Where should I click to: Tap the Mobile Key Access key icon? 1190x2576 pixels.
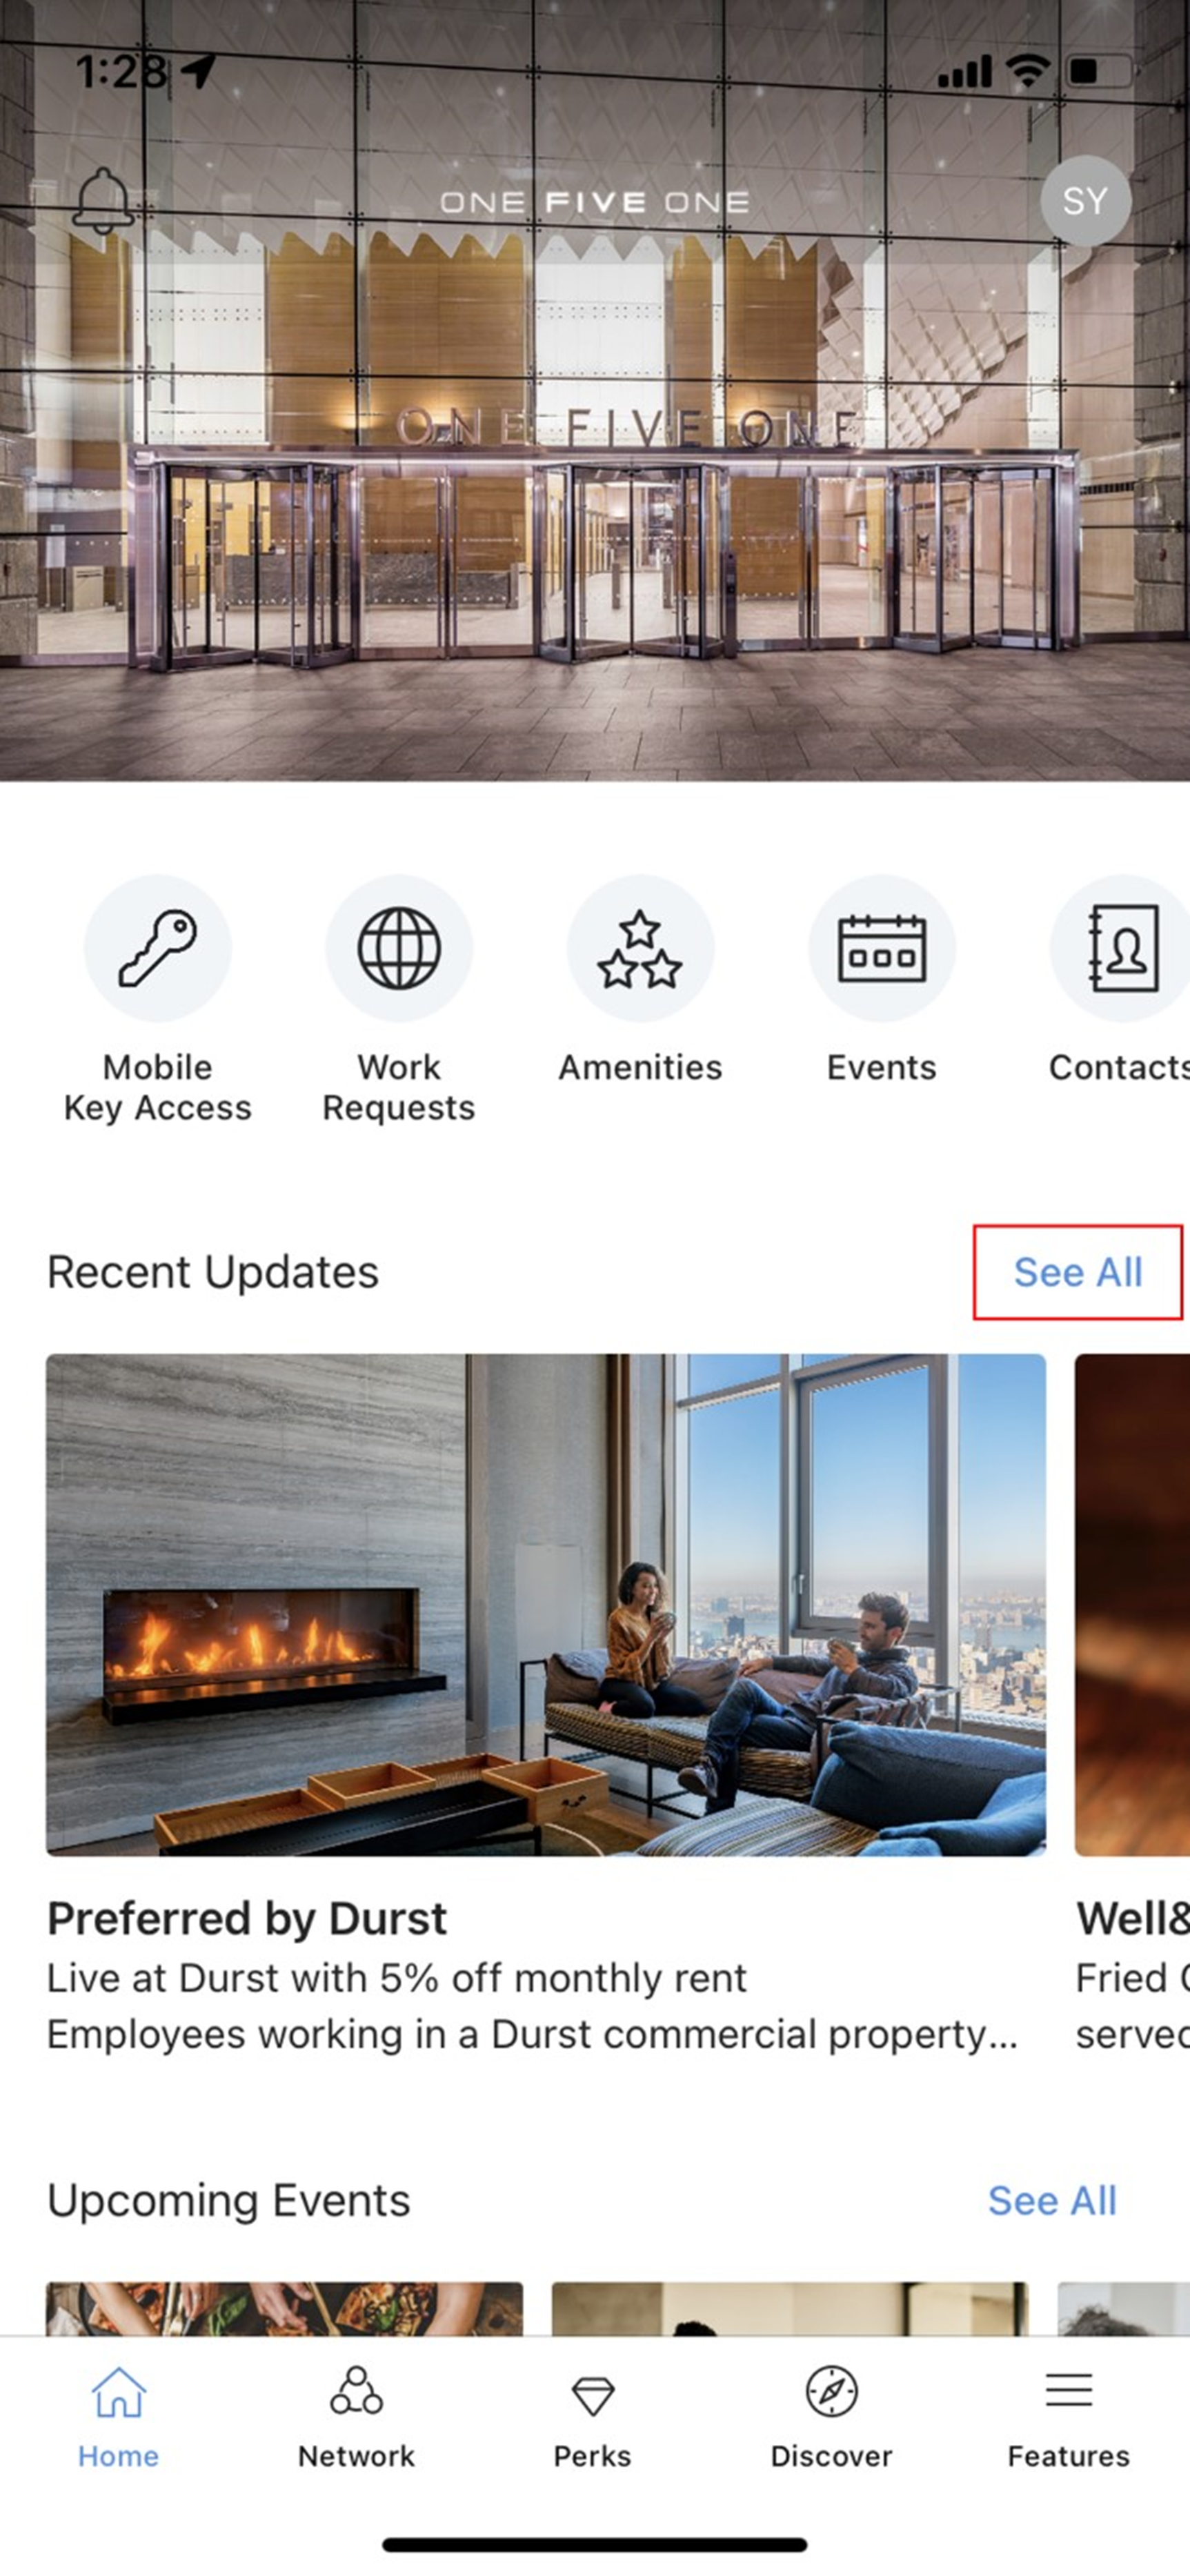pos(158,948)
